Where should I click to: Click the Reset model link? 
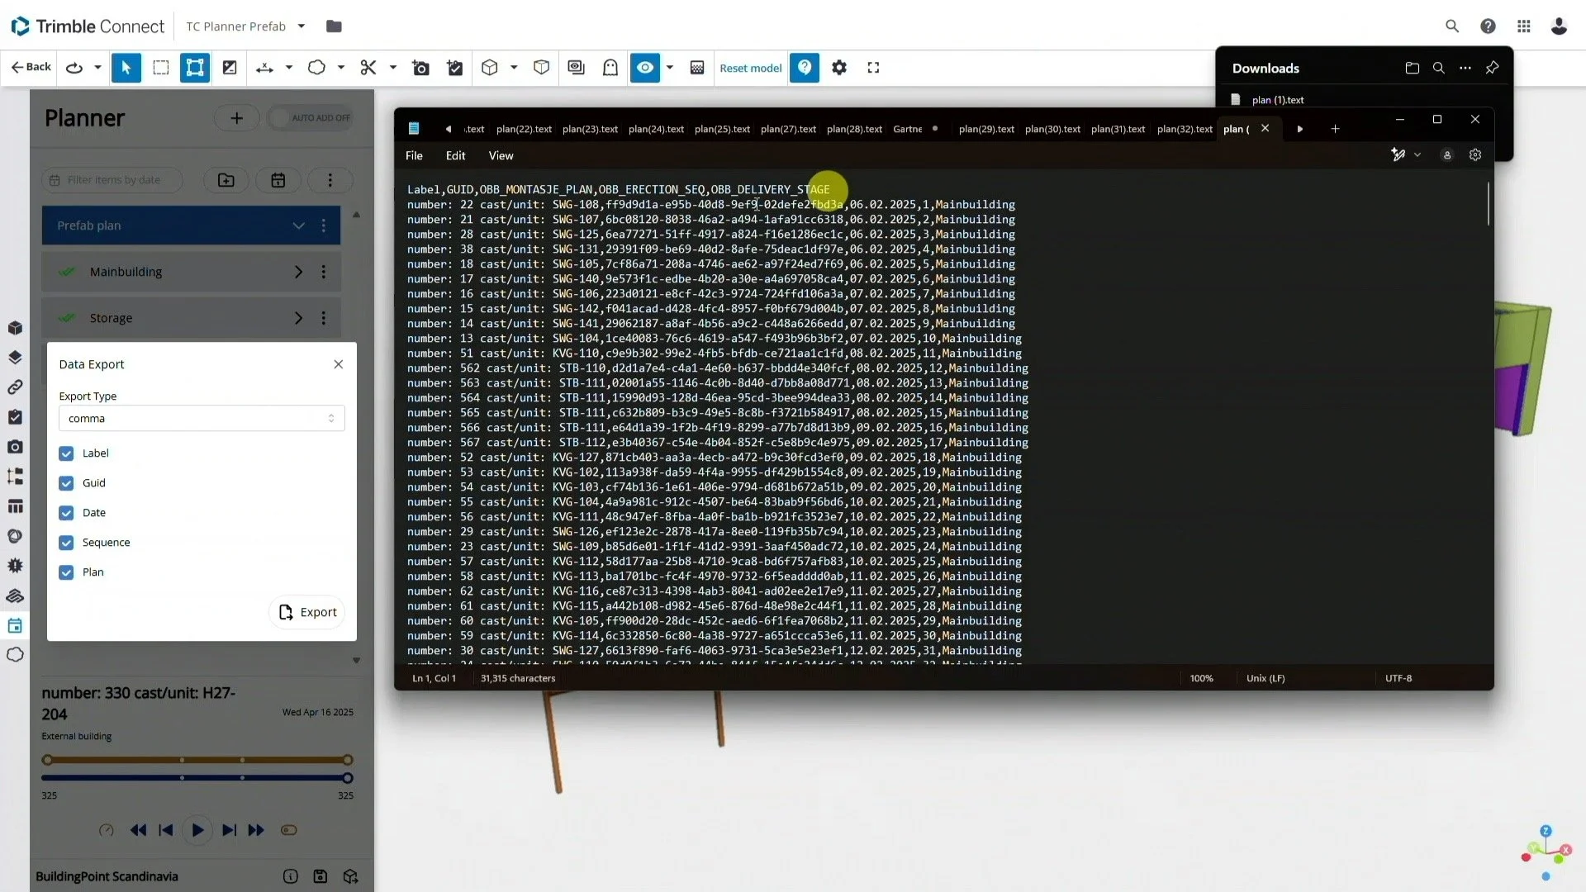pos(750,68)
